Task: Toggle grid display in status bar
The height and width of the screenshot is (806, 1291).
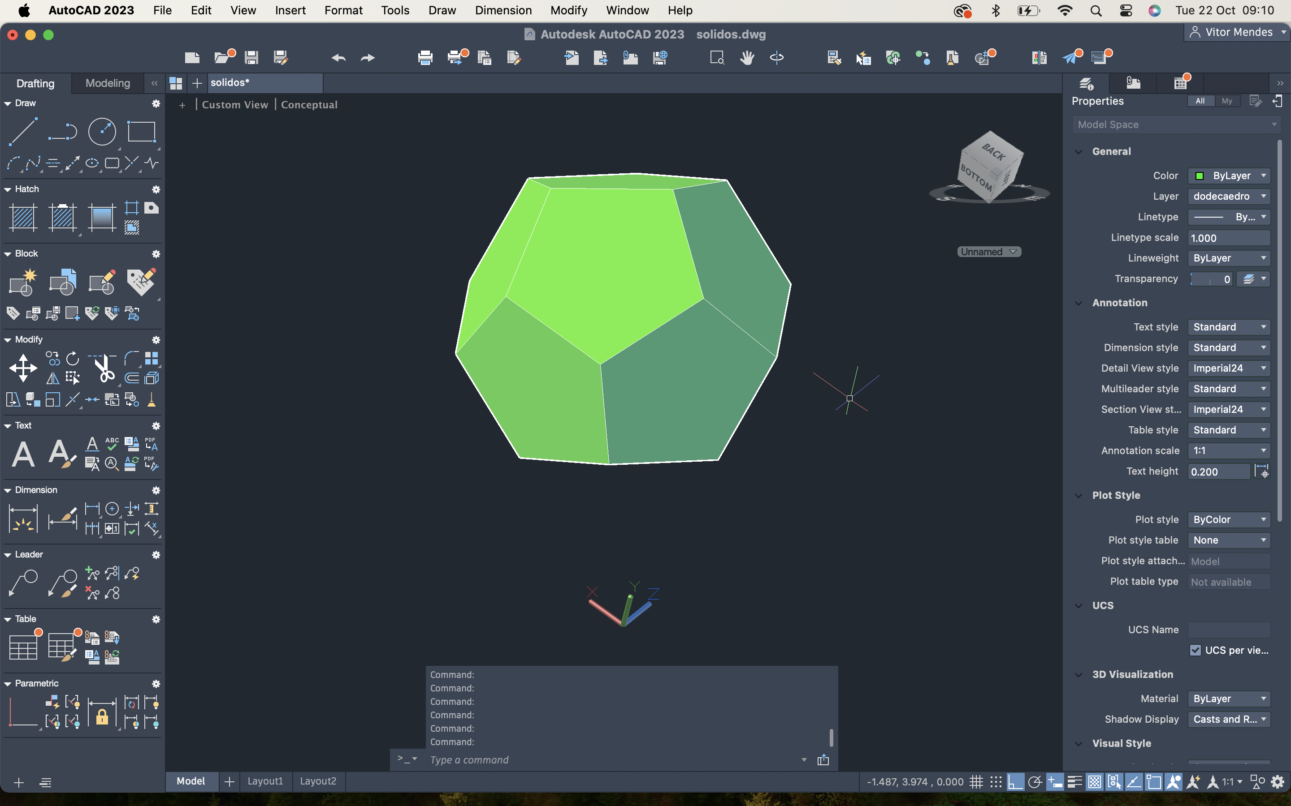Action: [x=976, y=782]
